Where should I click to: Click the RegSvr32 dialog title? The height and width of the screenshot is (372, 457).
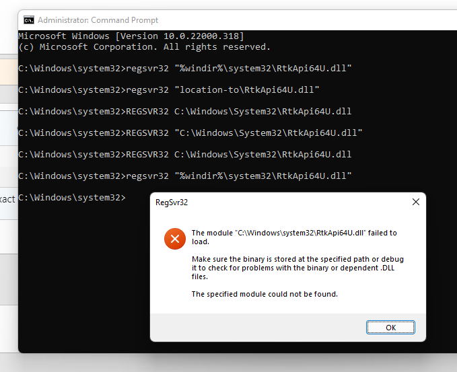coord(172,202)
